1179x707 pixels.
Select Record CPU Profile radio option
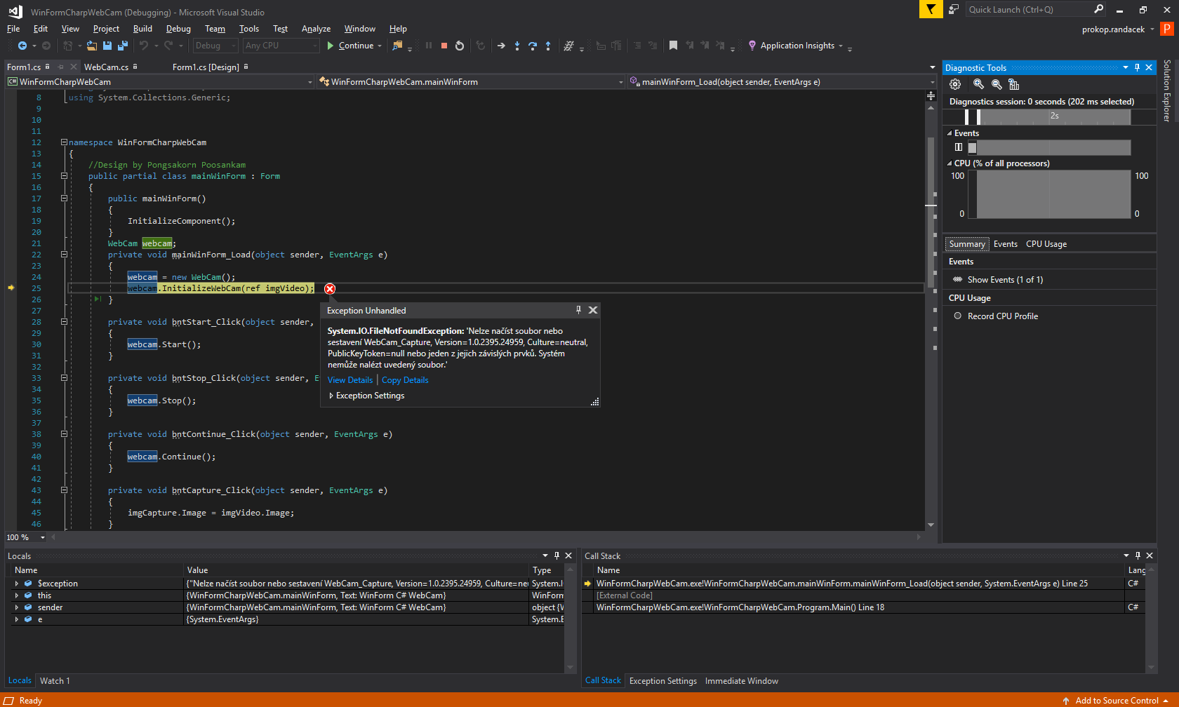point(957,316)
